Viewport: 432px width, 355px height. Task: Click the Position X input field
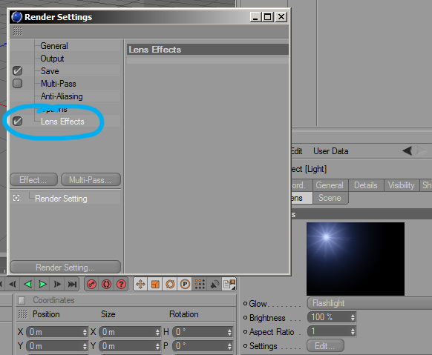pyautogui.click(x=57, y=332)
